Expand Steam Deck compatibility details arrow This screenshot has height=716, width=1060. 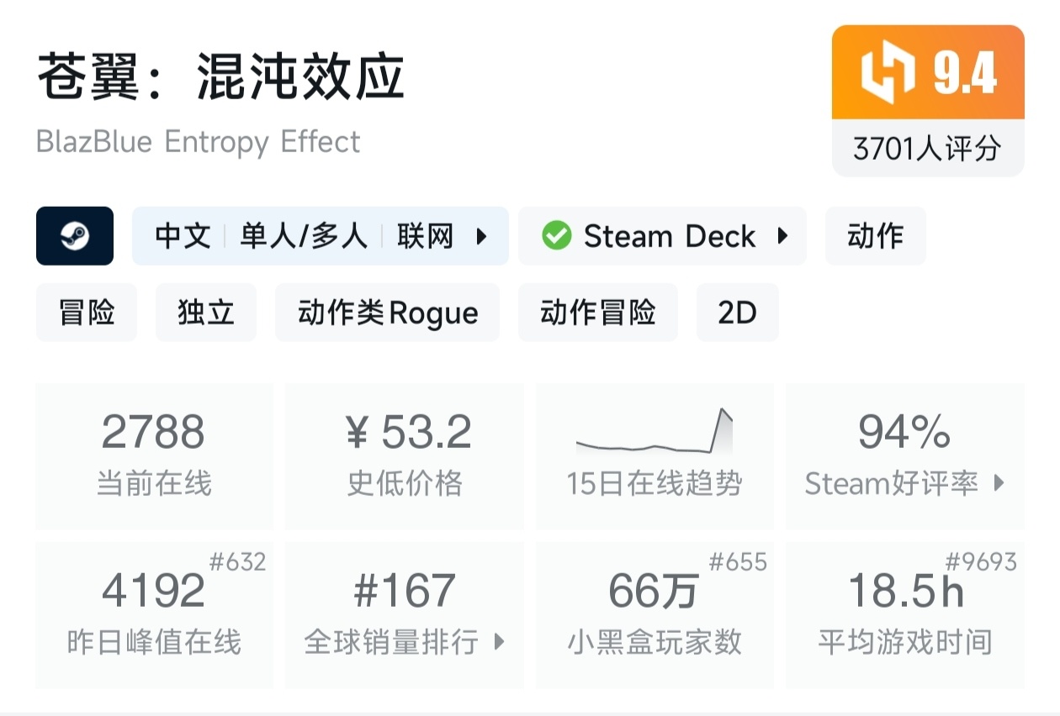click(x=782, y=236)
